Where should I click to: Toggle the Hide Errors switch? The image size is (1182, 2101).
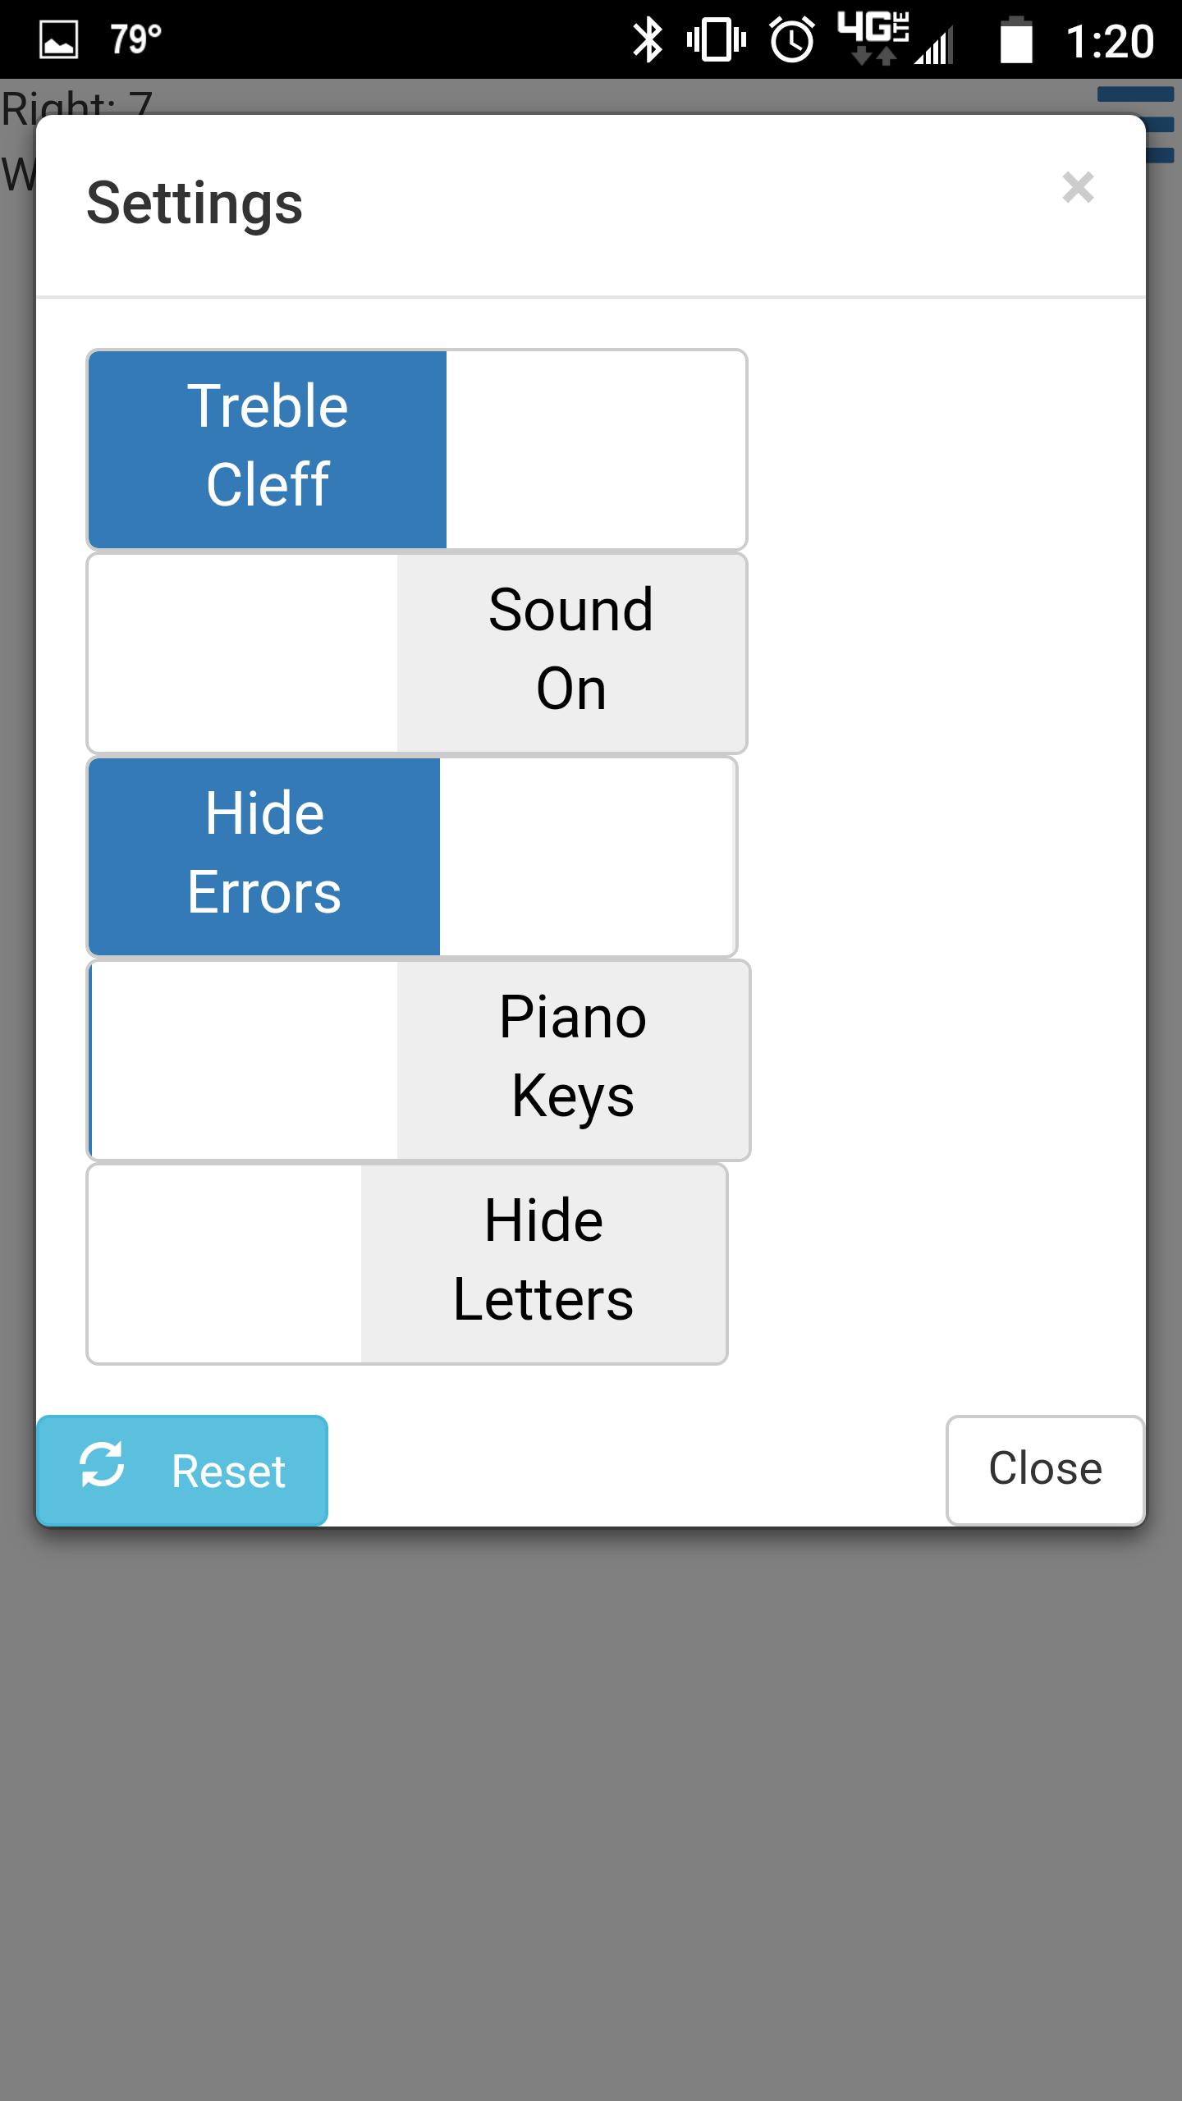point(412,856)
